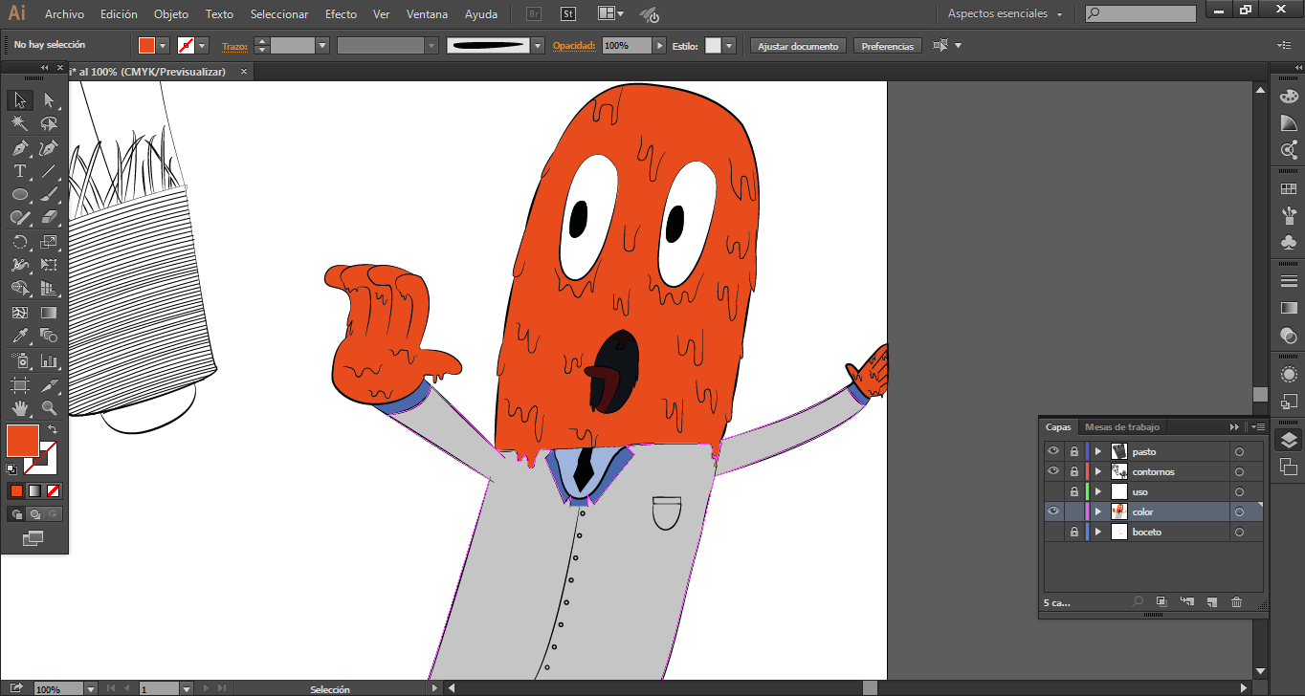
Task: Select the Zoom tool
Action: 49,408
